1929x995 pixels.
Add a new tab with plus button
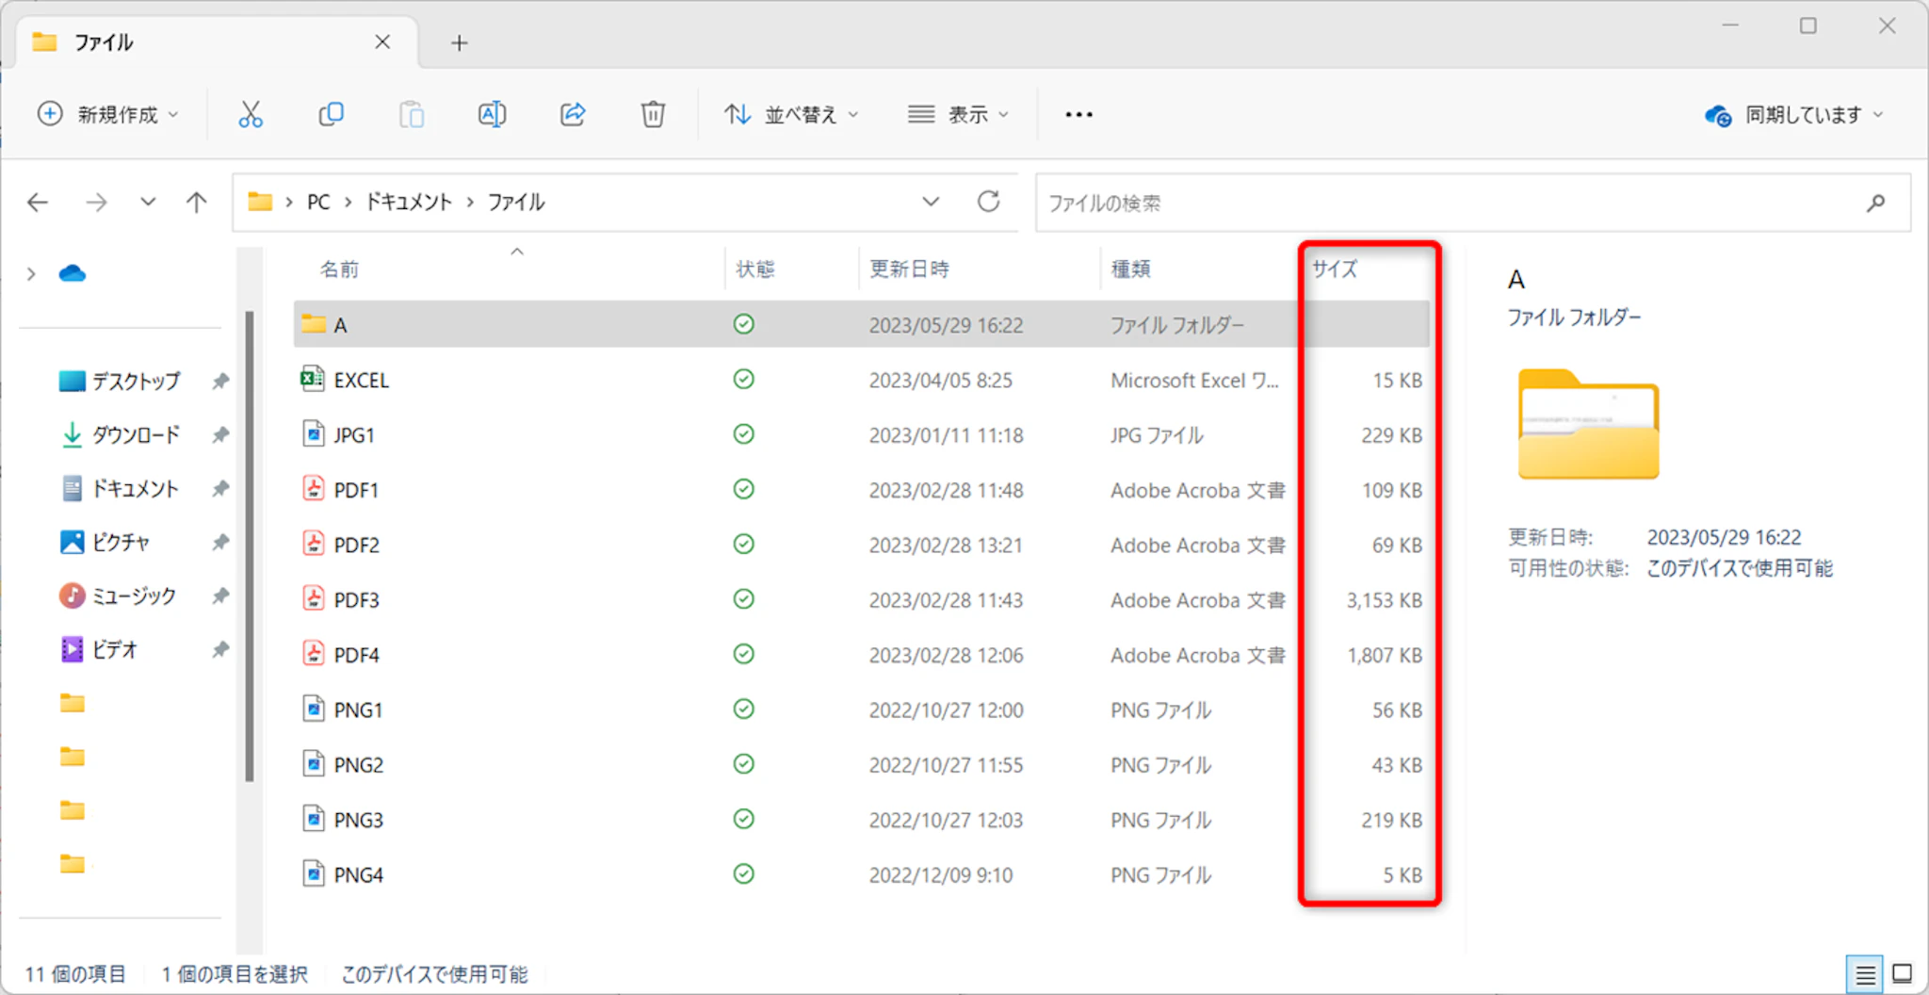(x=459, y=43)
